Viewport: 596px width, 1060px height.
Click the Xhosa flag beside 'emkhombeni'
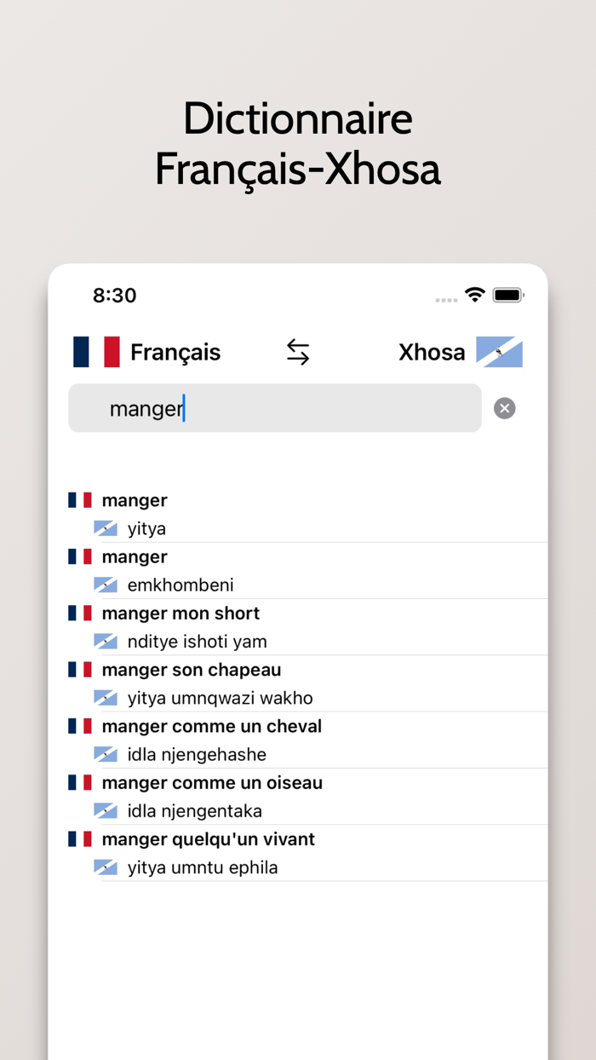pos(106,585)
